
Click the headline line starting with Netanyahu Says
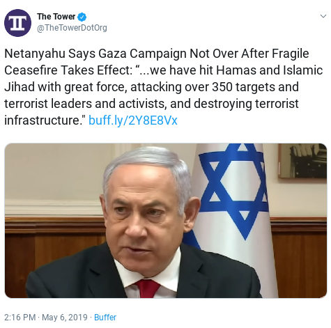pyautogui.click(x=157, y=54)
